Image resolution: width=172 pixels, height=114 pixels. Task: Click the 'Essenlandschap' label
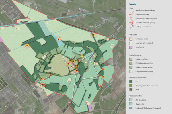click(141, 59)
